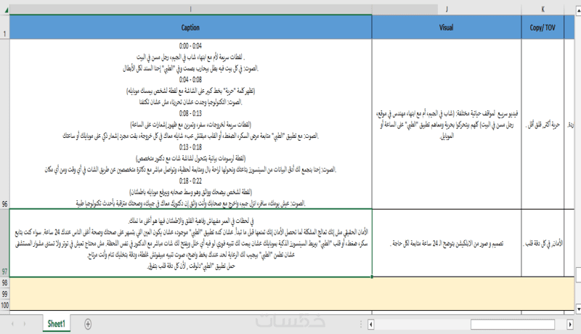
Task: Click the selected caption cell in row 97
Action: 190,243
